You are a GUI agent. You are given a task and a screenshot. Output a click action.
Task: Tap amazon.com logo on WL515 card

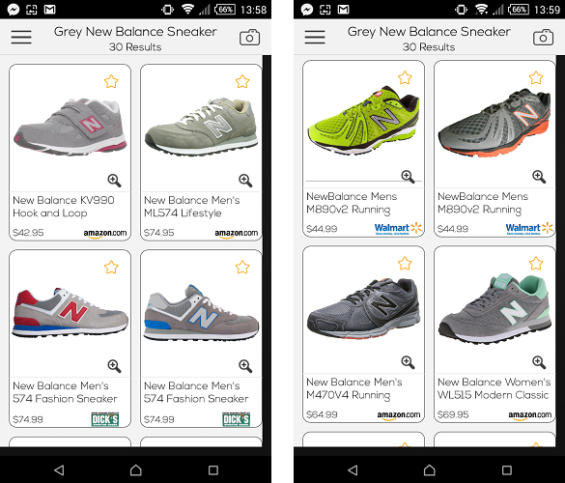point(529,415)
